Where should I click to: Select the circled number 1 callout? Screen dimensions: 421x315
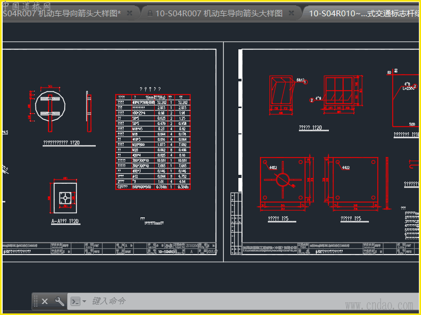click(x=305, y=82)
